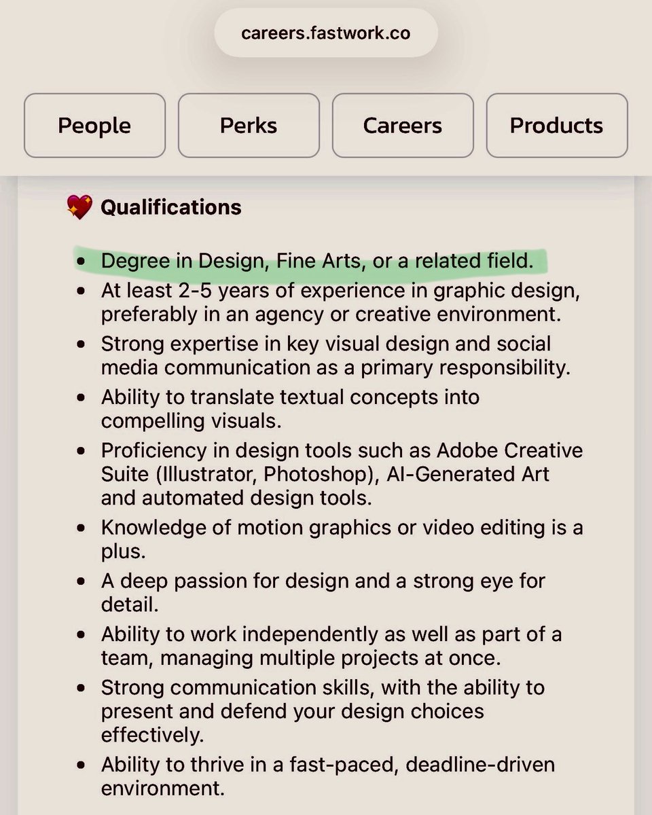
Task: Click the 'Adobe Creative Suite' text
Action: [x=509, y=450]
